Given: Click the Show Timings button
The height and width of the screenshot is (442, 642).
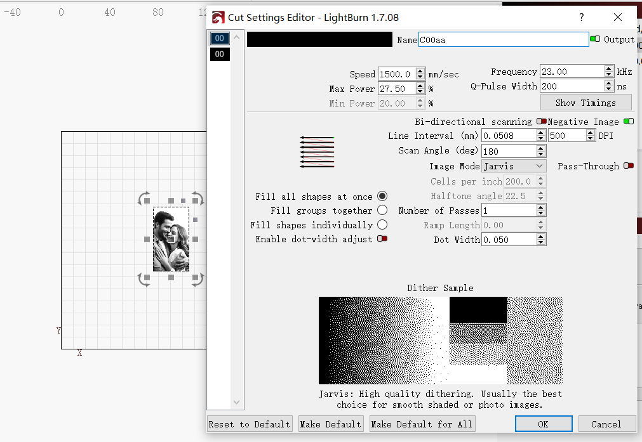Looking at the screenshot, I should (585, 103).
